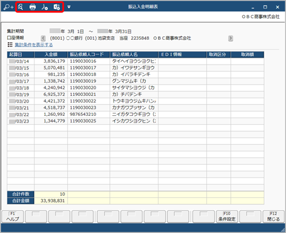Image resolution: width=286 pixels, height=233 pixels.
Task: Select name cell タイヘイヨウシヨクヒ
Action: (134, 61)
